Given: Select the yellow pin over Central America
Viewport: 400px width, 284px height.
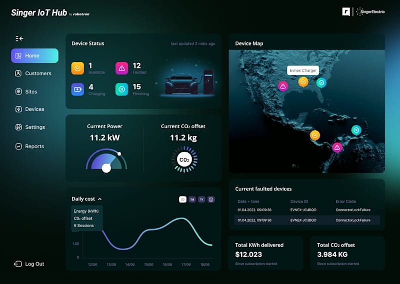Looking at the screenshot, I should (315, 135).
